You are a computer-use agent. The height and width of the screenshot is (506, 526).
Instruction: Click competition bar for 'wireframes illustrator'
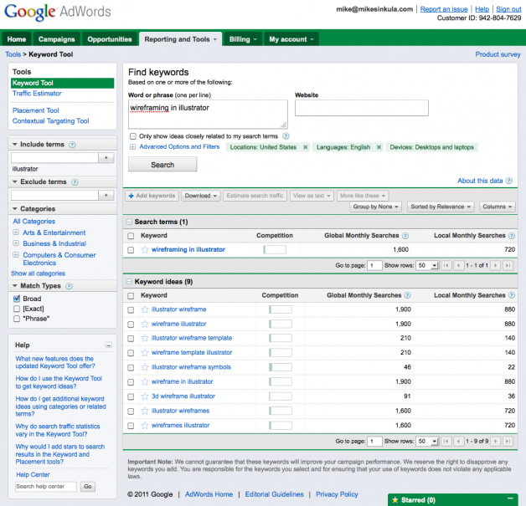(281, 426)
